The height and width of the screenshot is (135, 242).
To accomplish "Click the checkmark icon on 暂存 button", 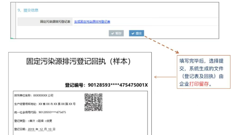I will click(x=112, y=33).
